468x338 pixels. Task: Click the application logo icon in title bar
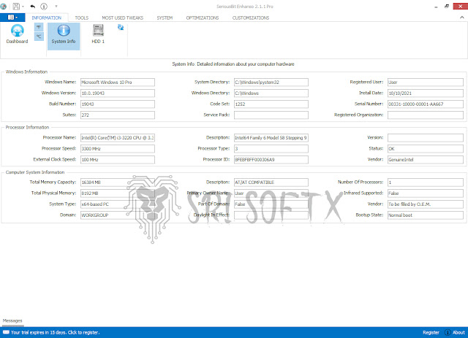[x=3, y=7]
